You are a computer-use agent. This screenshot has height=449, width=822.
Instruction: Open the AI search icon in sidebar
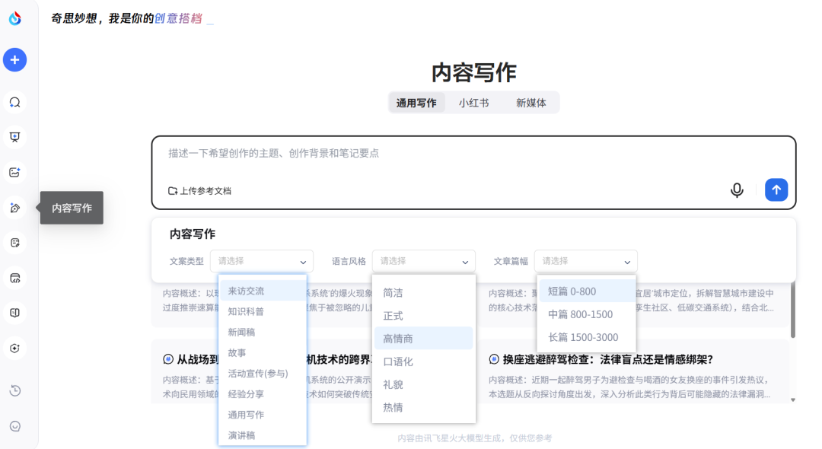click(14, 102)
